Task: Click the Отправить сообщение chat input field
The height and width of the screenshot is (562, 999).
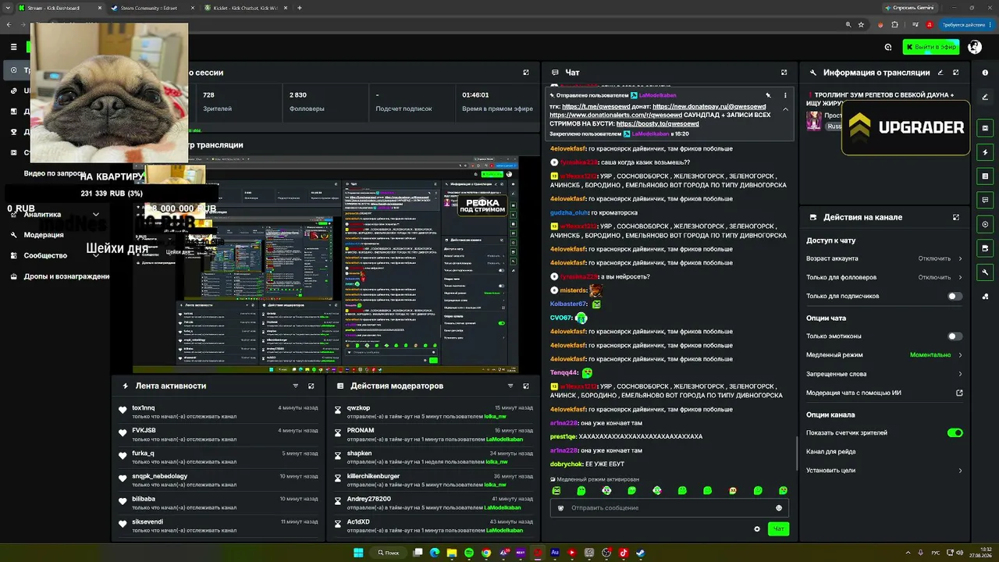Action: click(x=670, y=508)
